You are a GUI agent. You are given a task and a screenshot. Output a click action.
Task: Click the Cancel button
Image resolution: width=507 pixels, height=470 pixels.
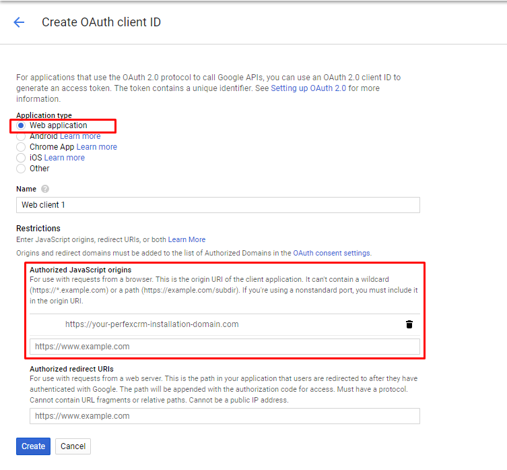point(73,446)
